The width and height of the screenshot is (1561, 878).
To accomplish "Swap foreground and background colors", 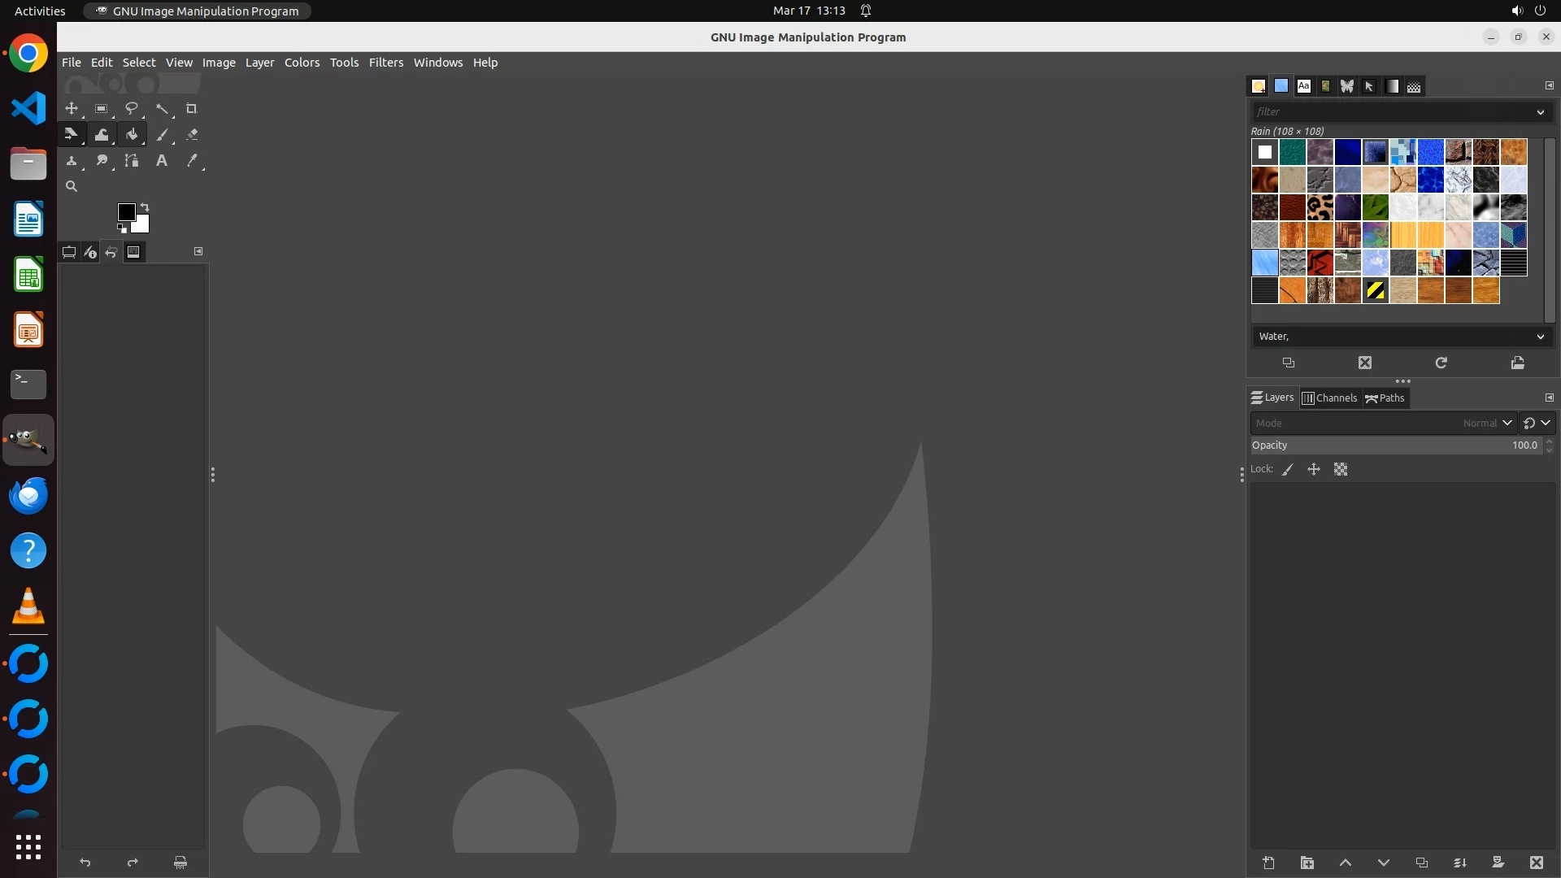I will pyautogui.click(x=145, y=206).
